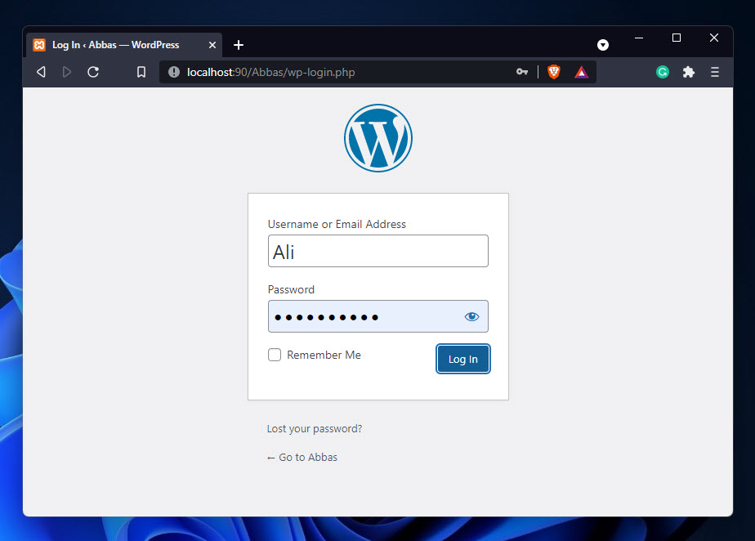Click the Username or Email Address label
755x541 pixels.
point(337,224)
